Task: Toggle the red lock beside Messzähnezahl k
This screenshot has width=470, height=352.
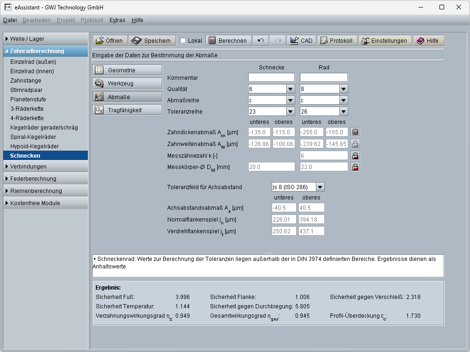Action: [x=356, y=155]
